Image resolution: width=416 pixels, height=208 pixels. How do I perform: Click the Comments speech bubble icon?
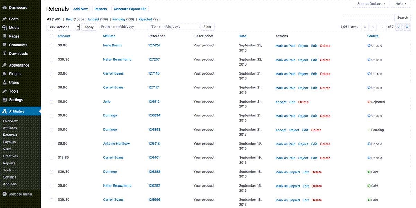tap(5, 45)
